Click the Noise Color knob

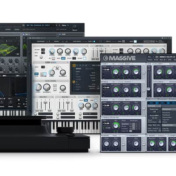point(106,144)
